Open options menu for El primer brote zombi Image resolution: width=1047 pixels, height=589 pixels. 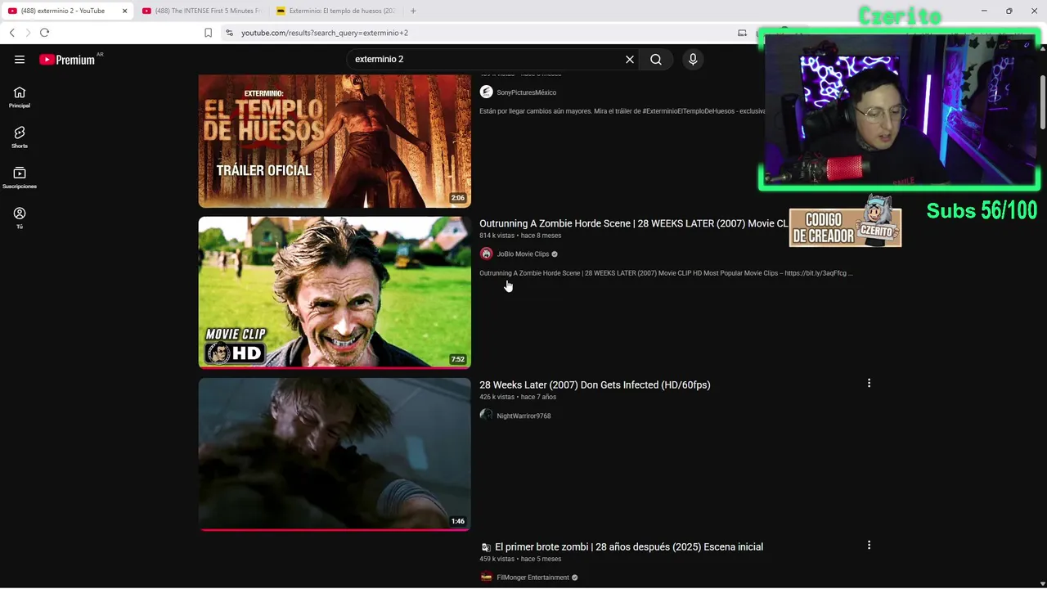click(x=869, y=545)
